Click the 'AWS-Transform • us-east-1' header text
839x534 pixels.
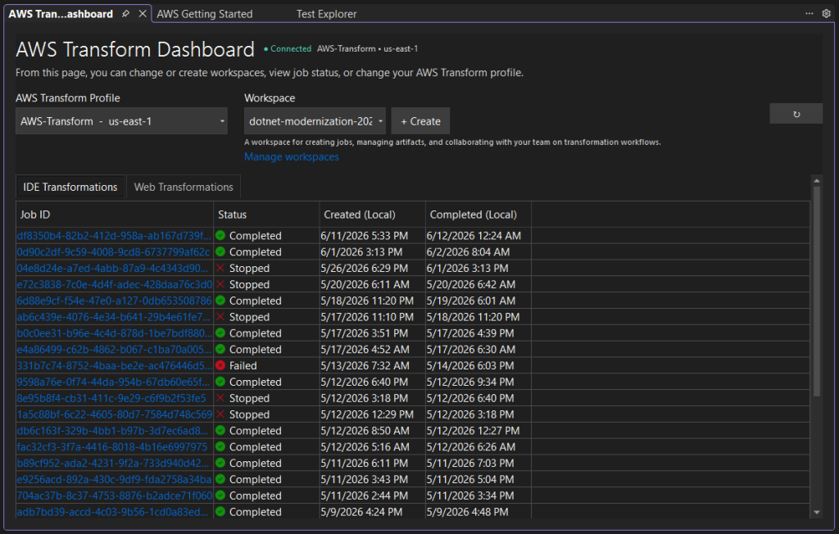[368, 48]
